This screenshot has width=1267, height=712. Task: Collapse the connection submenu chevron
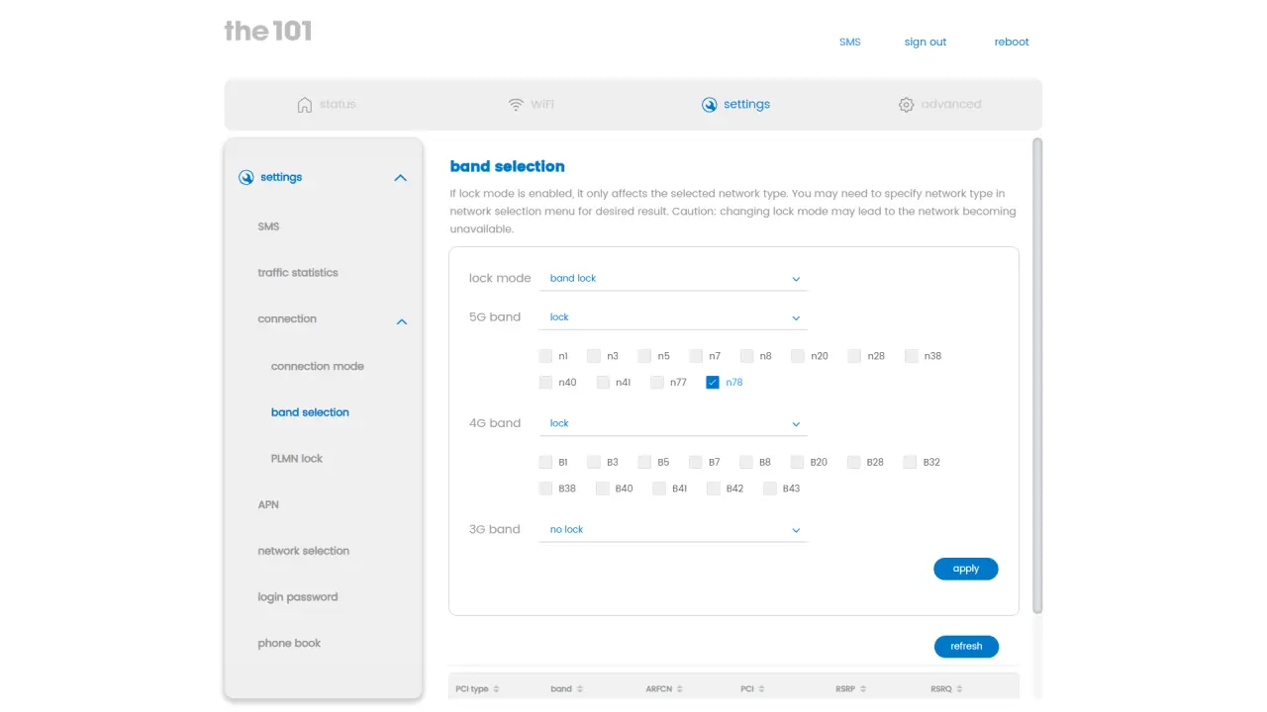tap(402, 321)
